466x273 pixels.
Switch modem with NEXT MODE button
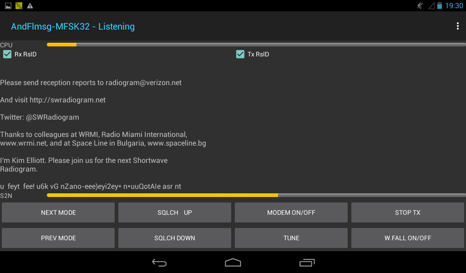pyautogui.click(x=58, y=212)
